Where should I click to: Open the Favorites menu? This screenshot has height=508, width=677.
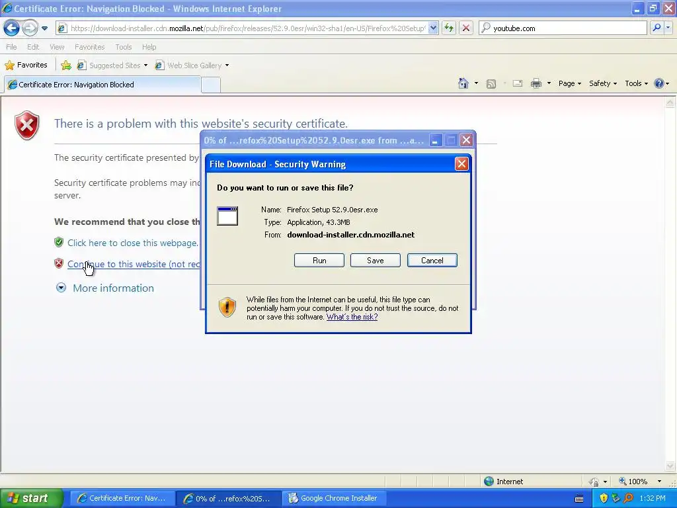pyautogui.click(x=90, y=47)
